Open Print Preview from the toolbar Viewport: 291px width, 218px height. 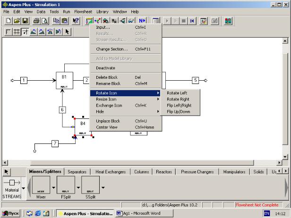45,21
